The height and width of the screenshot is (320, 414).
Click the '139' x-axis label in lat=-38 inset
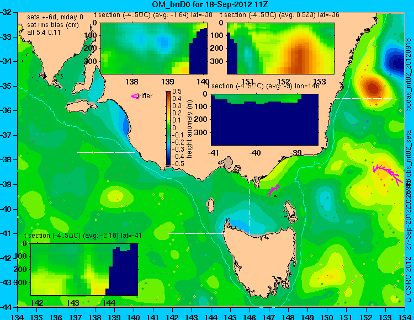click(168, 82)
